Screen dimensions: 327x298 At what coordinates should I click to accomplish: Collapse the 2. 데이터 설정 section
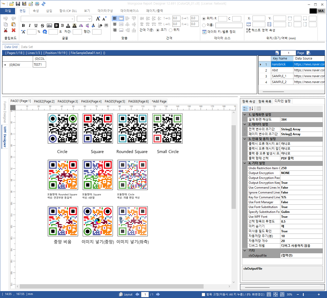[245, 124]
